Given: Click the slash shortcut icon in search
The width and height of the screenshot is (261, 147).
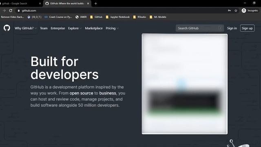Looking at the screenshot, I should 221,28.
